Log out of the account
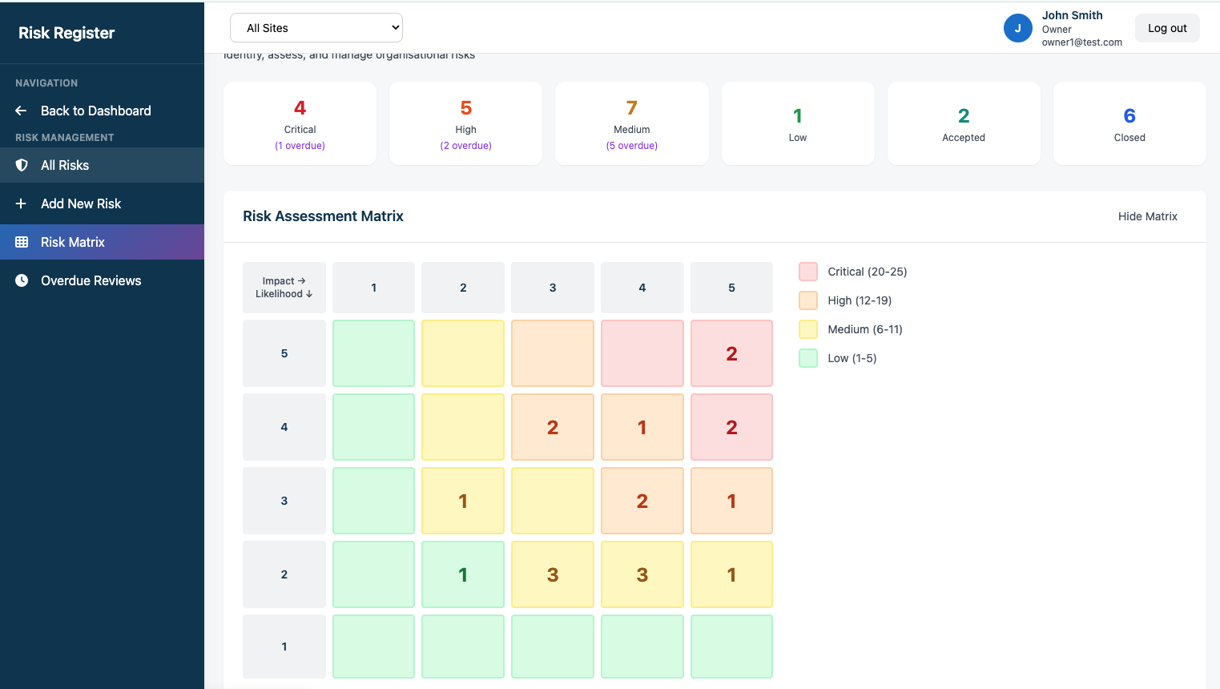The height and width of the screenshot is (689, 1220). pyautogui.click(x=1166, y=28)
